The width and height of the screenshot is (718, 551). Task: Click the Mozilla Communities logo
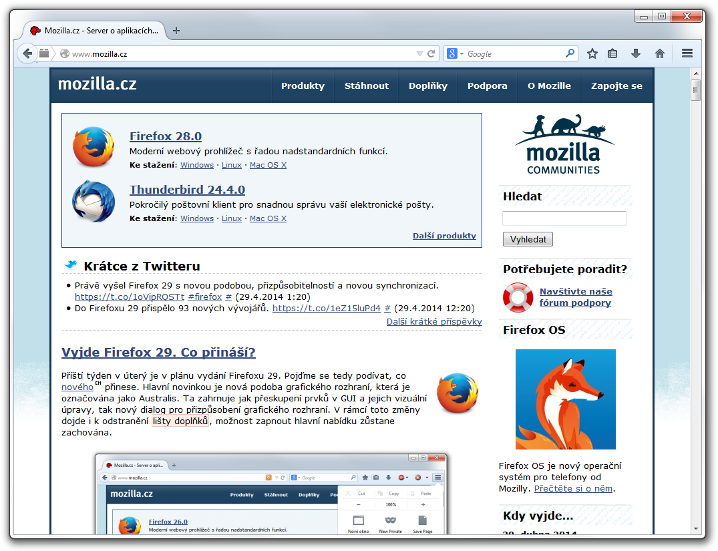564,144
